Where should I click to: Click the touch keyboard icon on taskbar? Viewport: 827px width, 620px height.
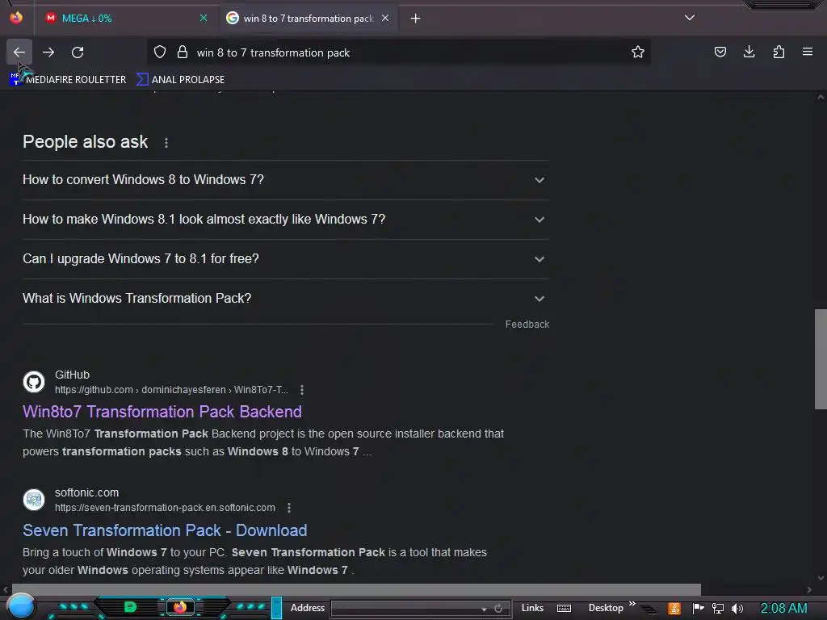point(564,609)
